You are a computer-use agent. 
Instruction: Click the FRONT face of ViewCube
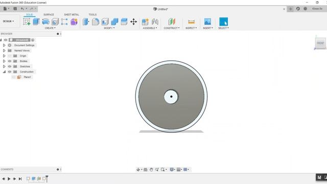coord(320,43)
